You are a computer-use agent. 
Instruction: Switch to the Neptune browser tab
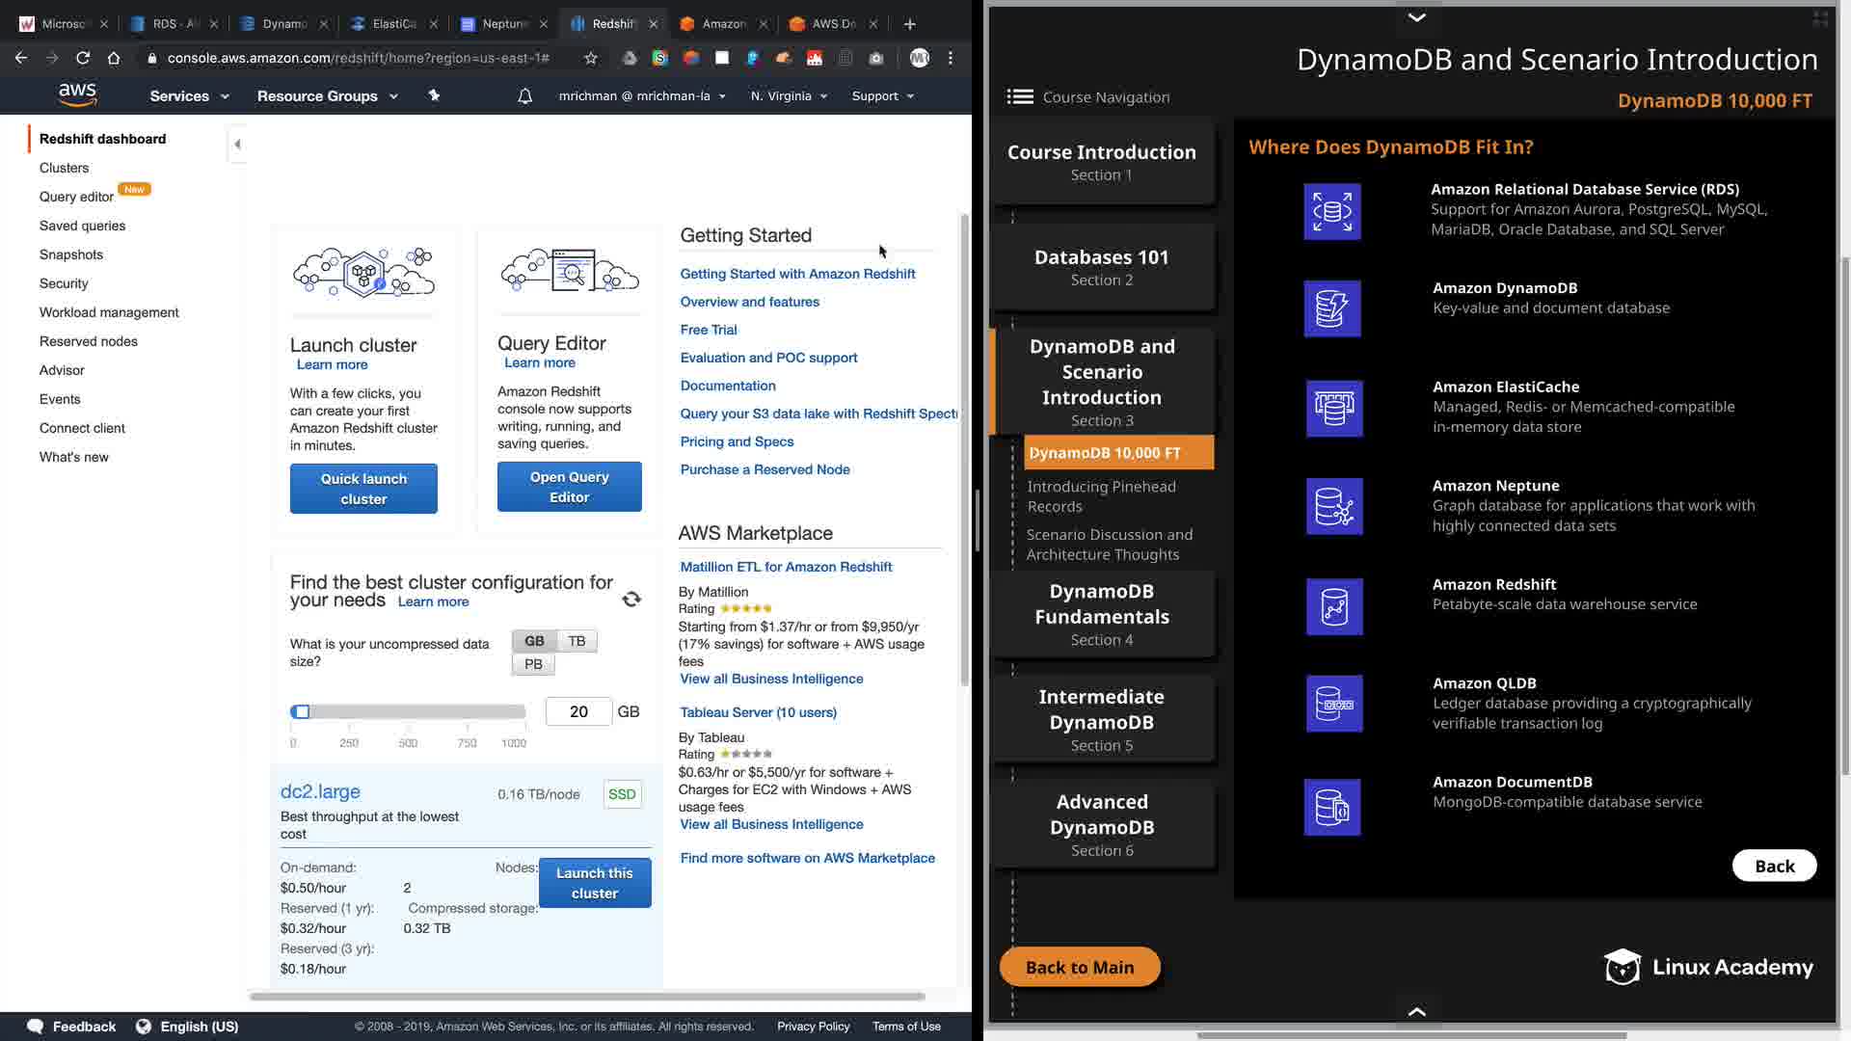pyautogui.click(x=503, y=24)
